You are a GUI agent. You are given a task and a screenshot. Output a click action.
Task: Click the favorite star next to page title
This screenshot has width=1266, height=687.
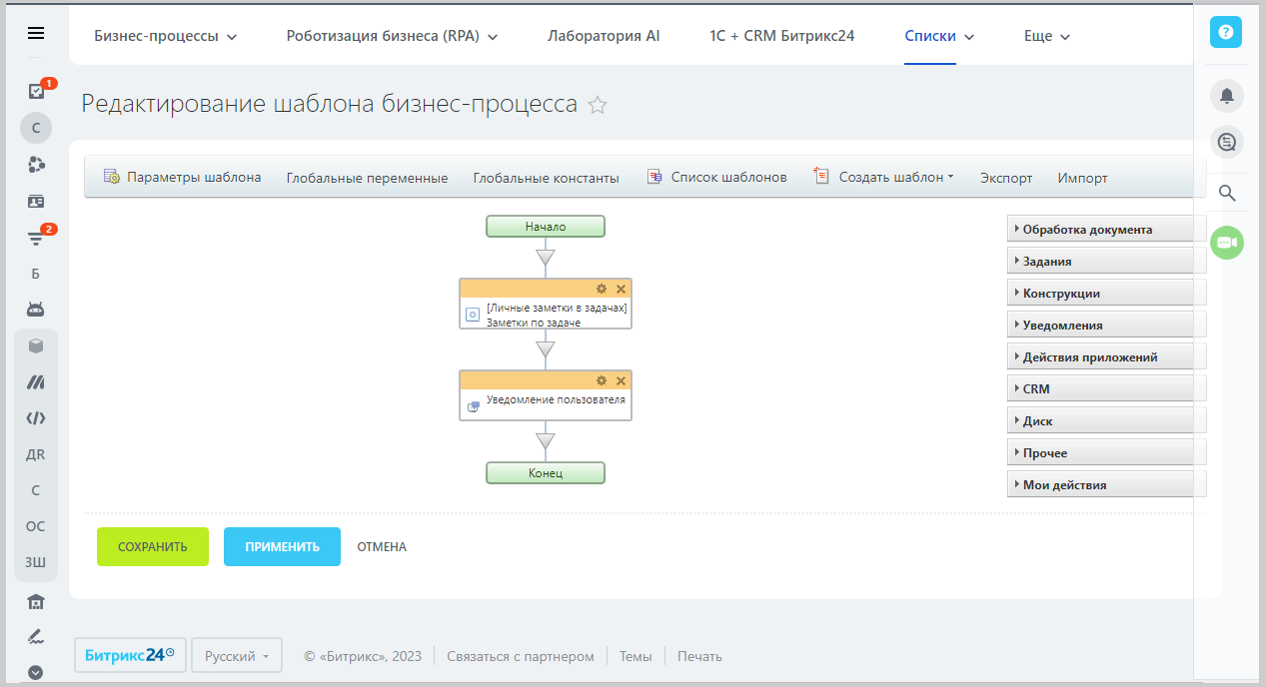[x=598, y=105]
